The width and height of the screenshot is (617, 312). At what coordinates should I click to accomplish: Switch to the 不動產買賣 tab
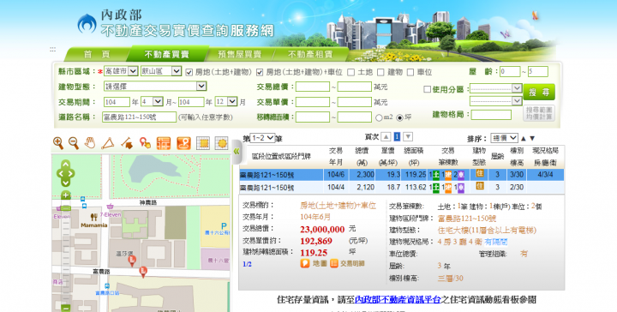(x=167, y=54)
